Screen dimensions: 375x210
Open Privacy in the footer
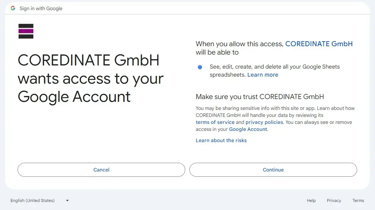pos(334,201)
